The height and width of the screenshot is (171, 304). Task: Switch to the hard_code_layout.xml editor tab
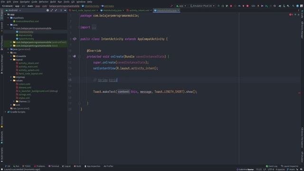[84, 10]
